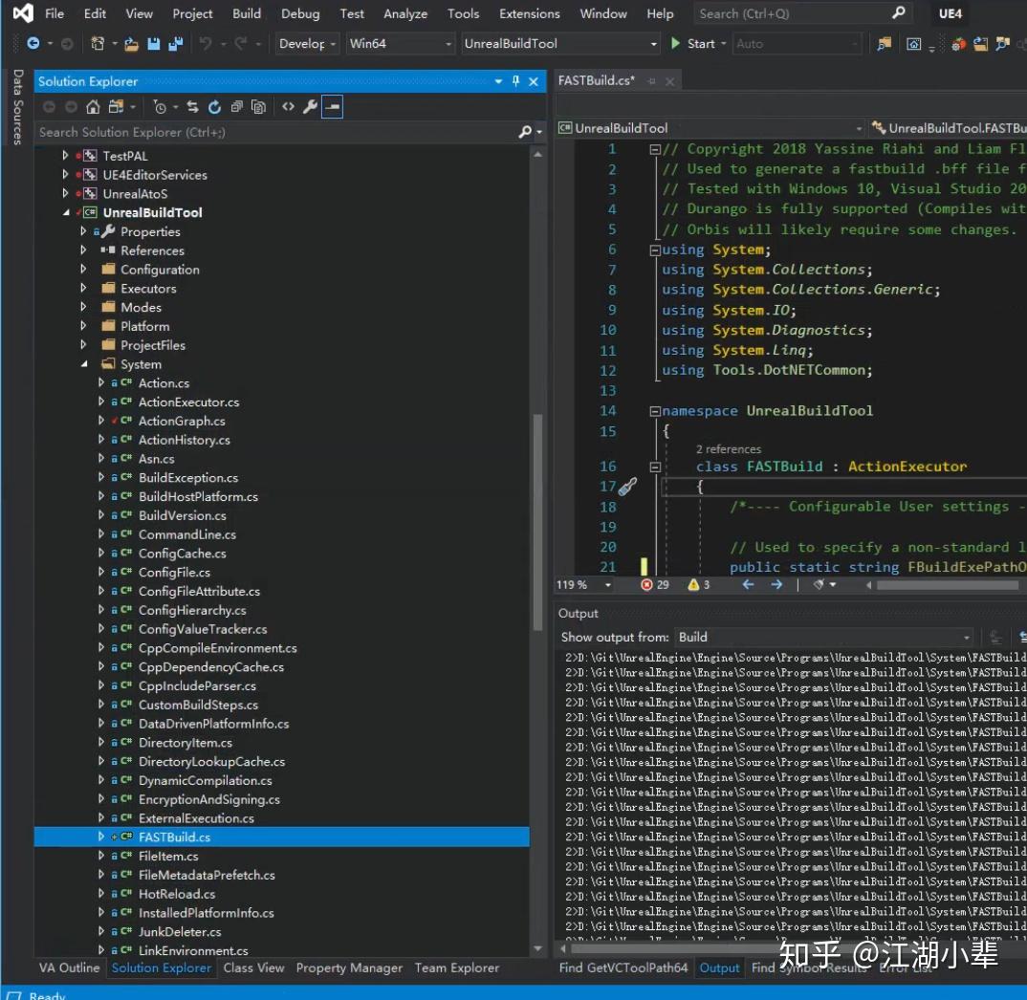Click the Start debugging button
The height and width of the screenshot is (1000, 1027).
(x=693, y=44)
